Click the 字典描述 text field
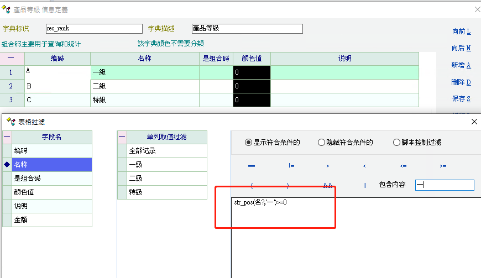Viewport: 481px width, 278px height. click(x=247, y=29)
